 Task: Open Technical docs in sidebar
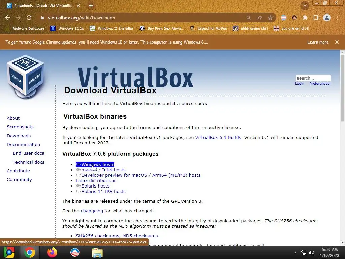click(29, 162)
